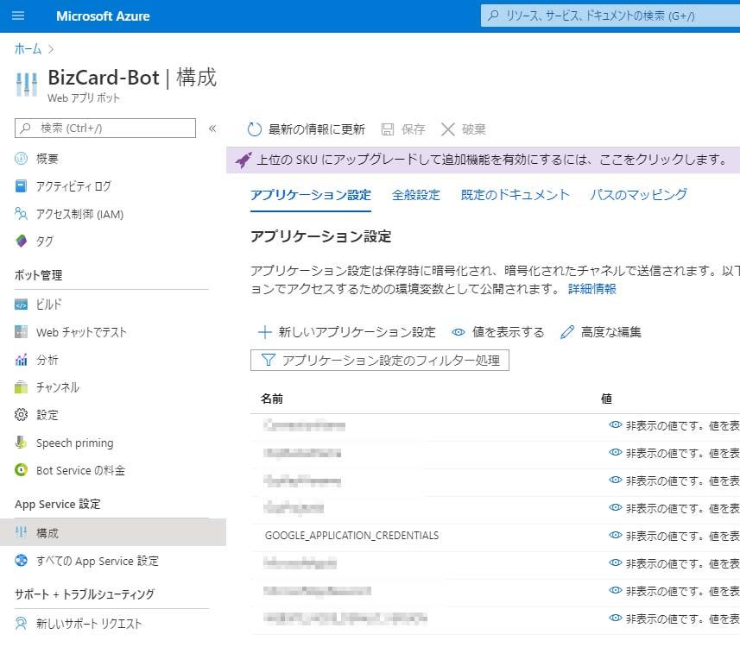Focus the resource search box in header

[x=610, y=16]
